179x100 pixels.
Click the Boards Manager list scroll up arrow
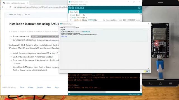[x=149, y=30]
